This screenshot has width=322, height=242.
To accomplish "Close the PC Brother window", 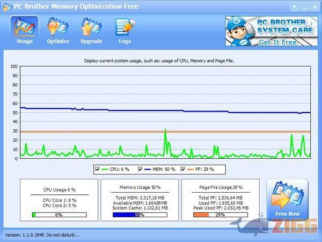I will 315,7.
